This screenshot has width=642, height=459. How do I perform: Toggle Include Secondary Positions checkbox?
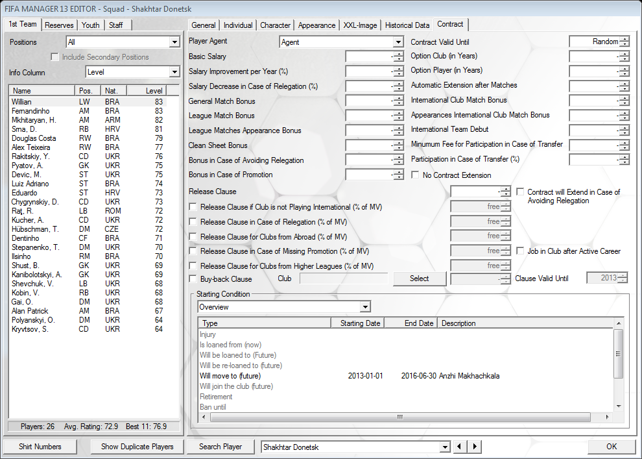point(55,57)
